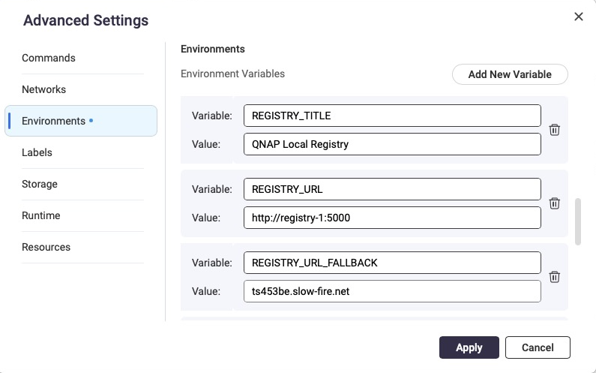Focus the REGISTRY_URL variable name field
596x373 pixels.
point(392,189)
